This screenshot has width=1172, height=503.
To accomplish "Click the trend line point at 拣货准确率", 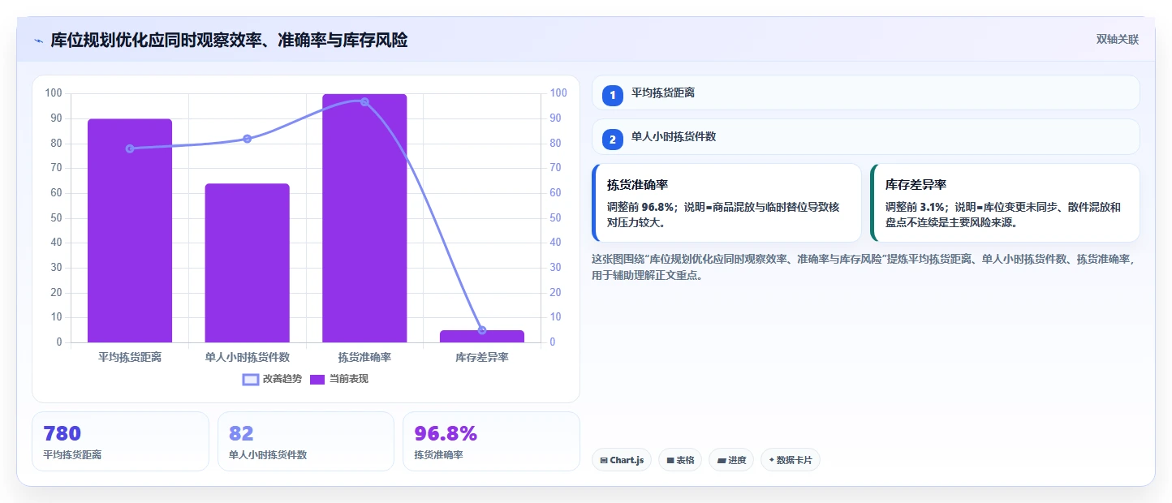I will (x=364, y=102).
